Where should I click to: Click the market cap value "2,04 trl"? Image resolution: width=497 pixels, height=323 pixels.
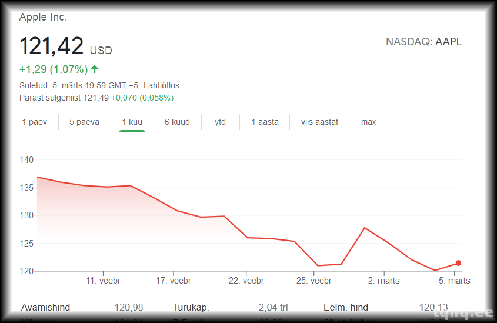273,308
